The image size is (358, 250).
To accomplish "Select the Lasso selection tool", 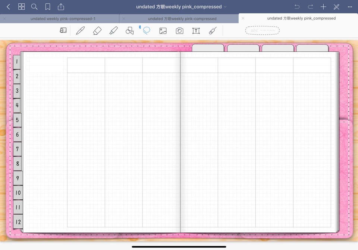I will click(x=146, y=30).
